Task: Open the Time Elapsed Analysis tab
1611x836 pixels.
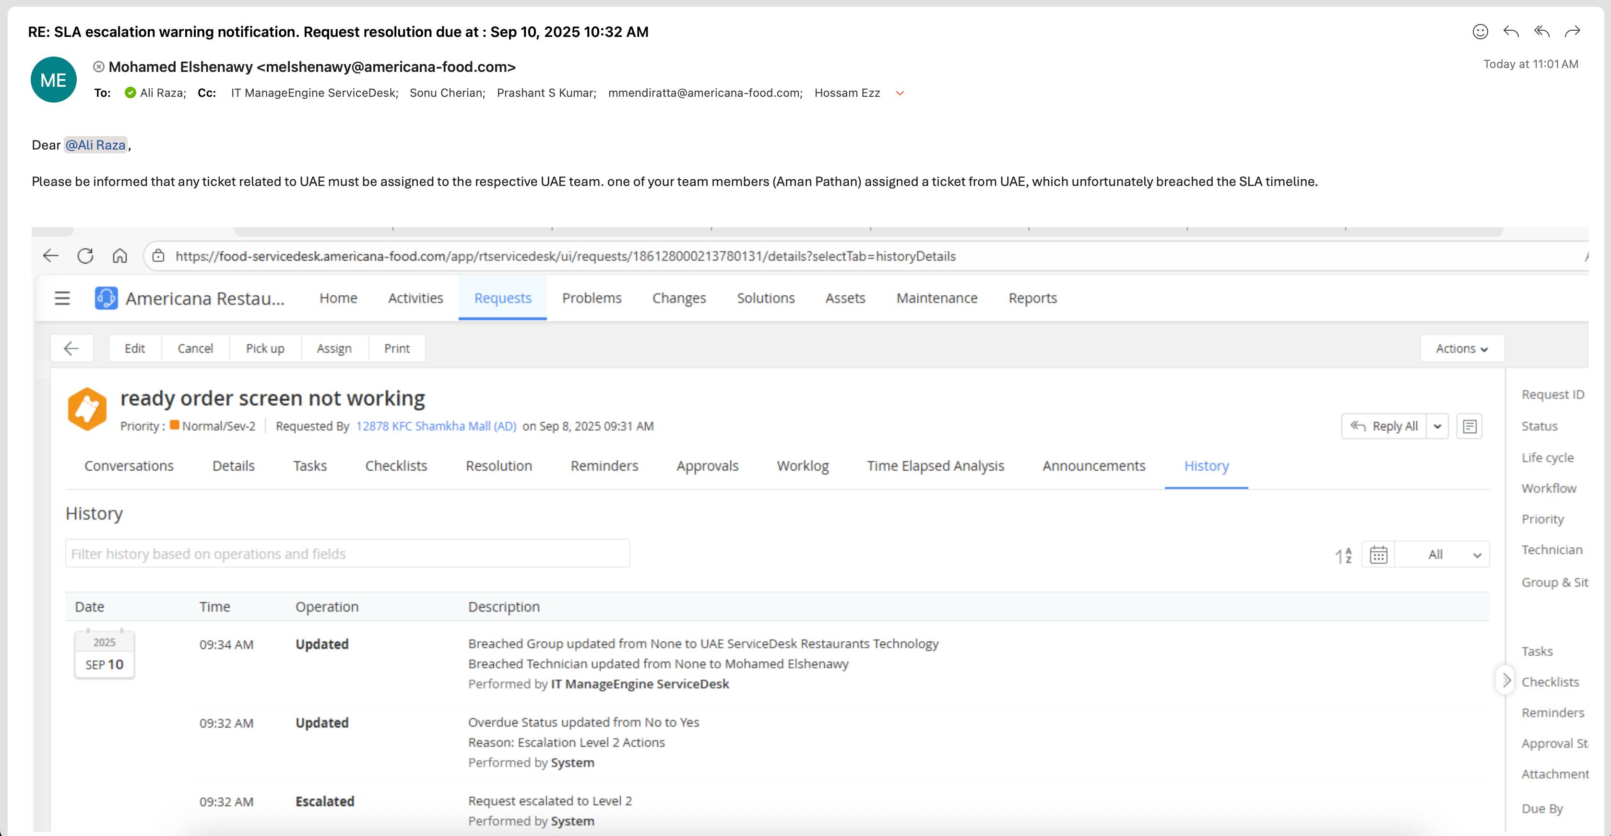Action: coord(935,465)
